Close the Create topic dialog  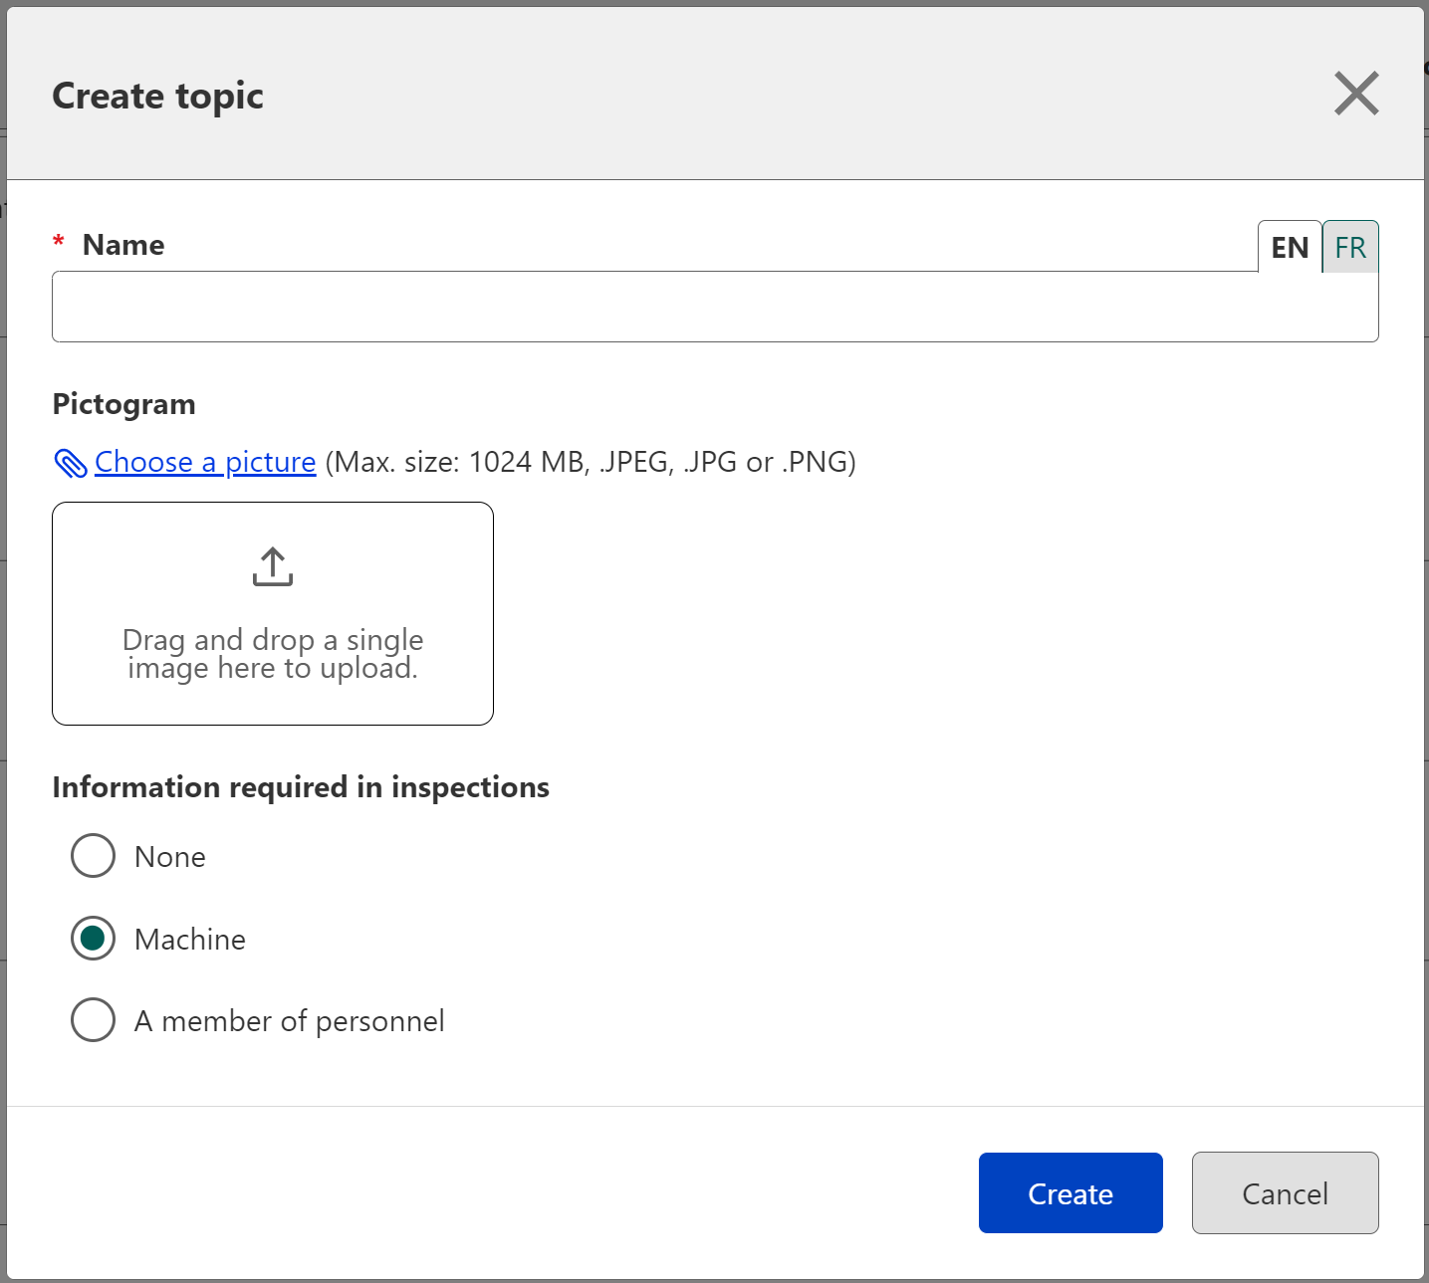(x=1355, y=94)
